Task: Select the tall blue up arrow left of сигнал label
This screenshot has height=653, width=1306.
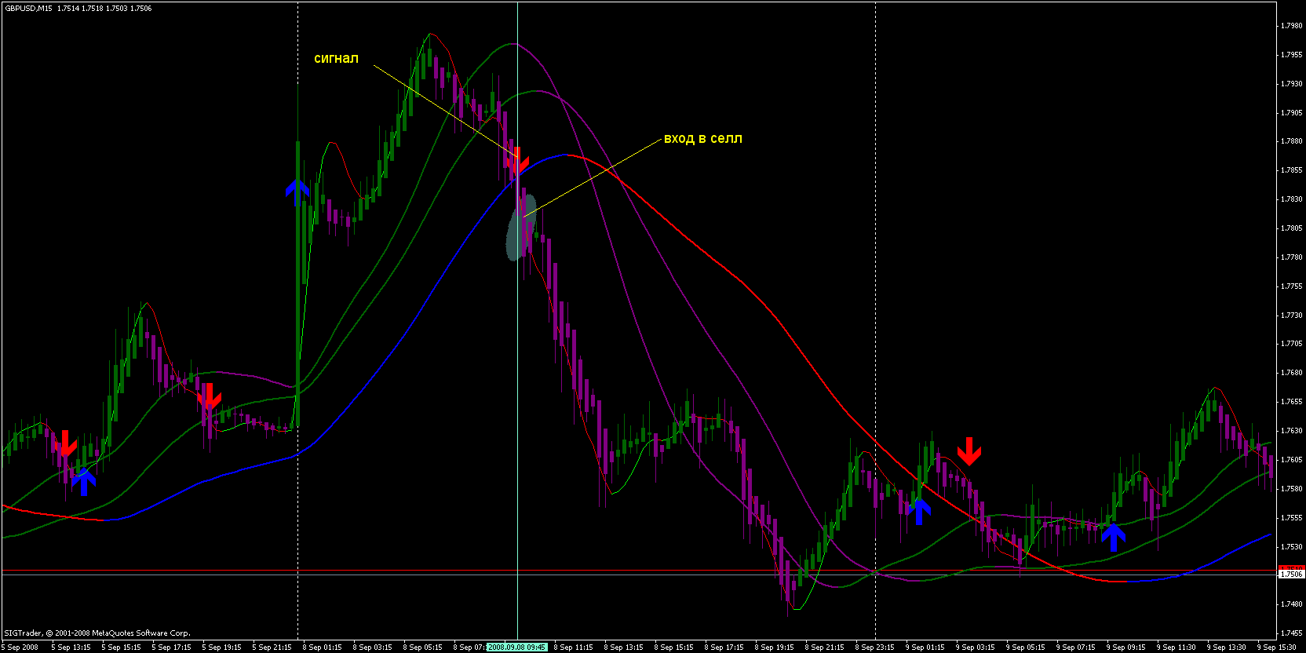Action: [297, 192]
